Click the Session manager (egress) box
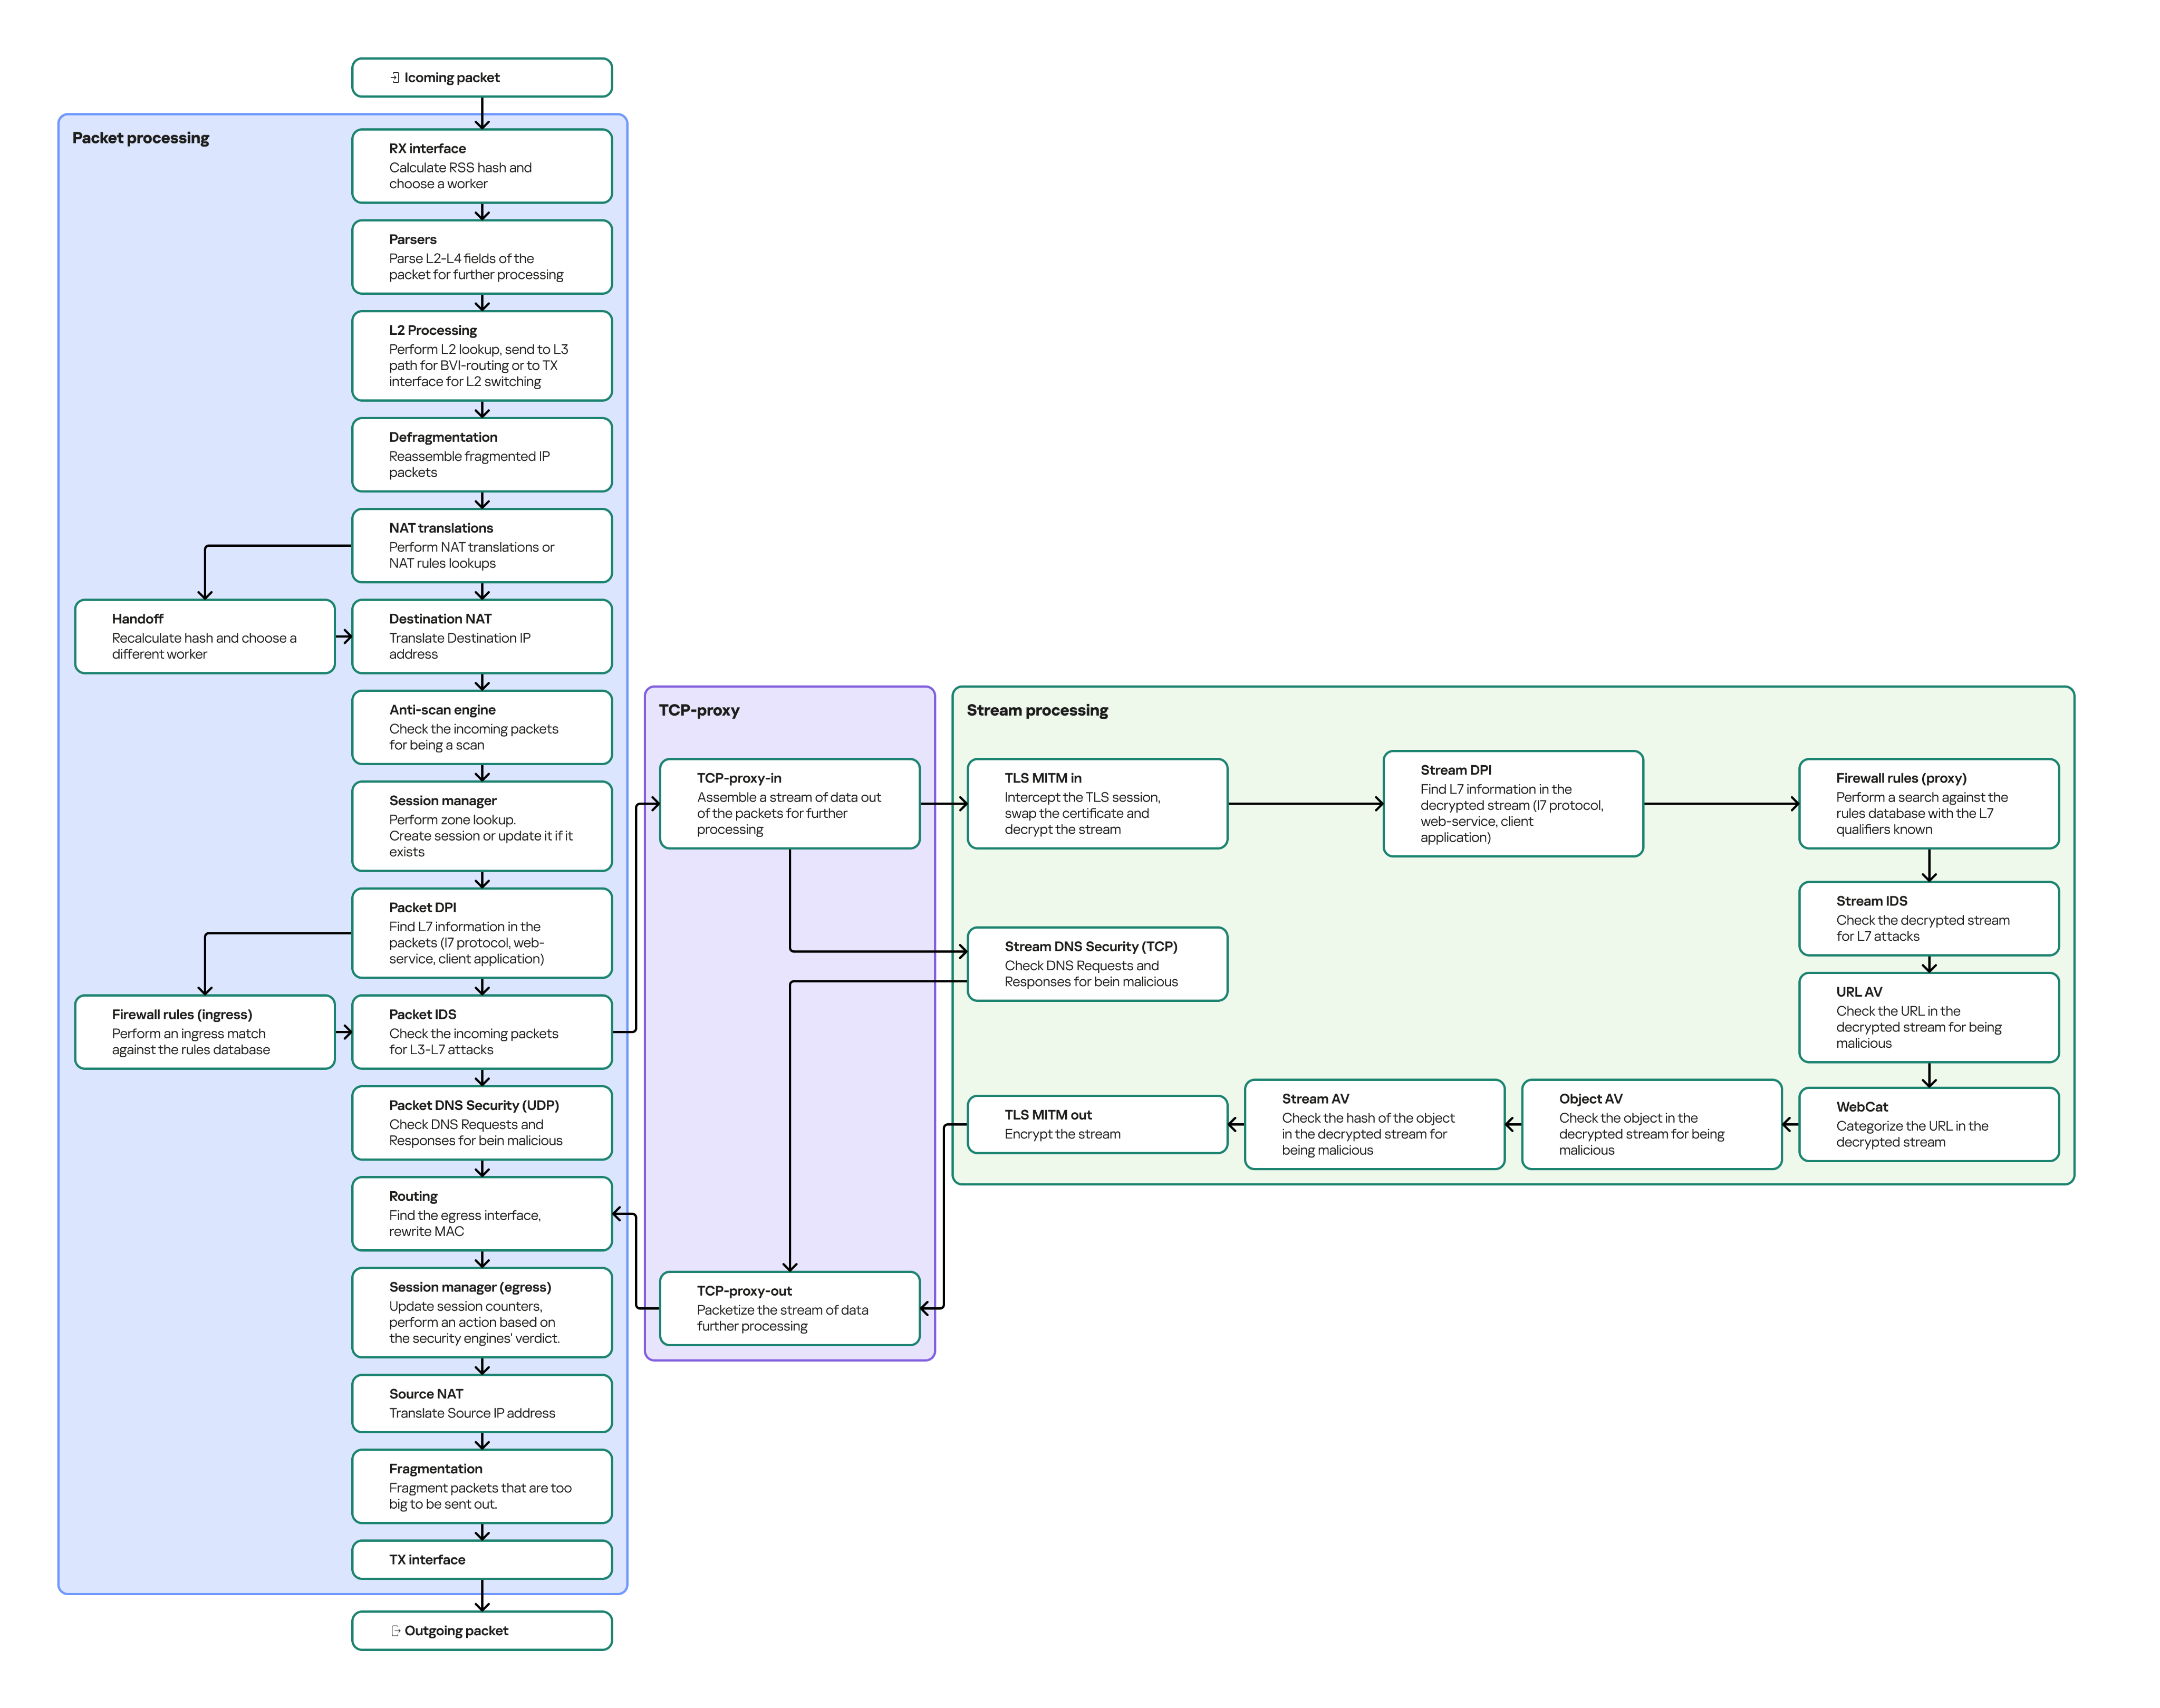 point(482,1313)
